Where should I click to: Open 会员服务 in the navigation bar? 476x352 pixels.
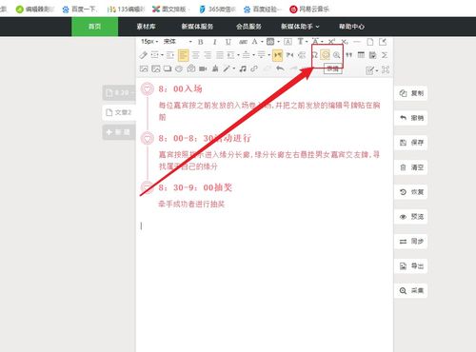[248, 27]
